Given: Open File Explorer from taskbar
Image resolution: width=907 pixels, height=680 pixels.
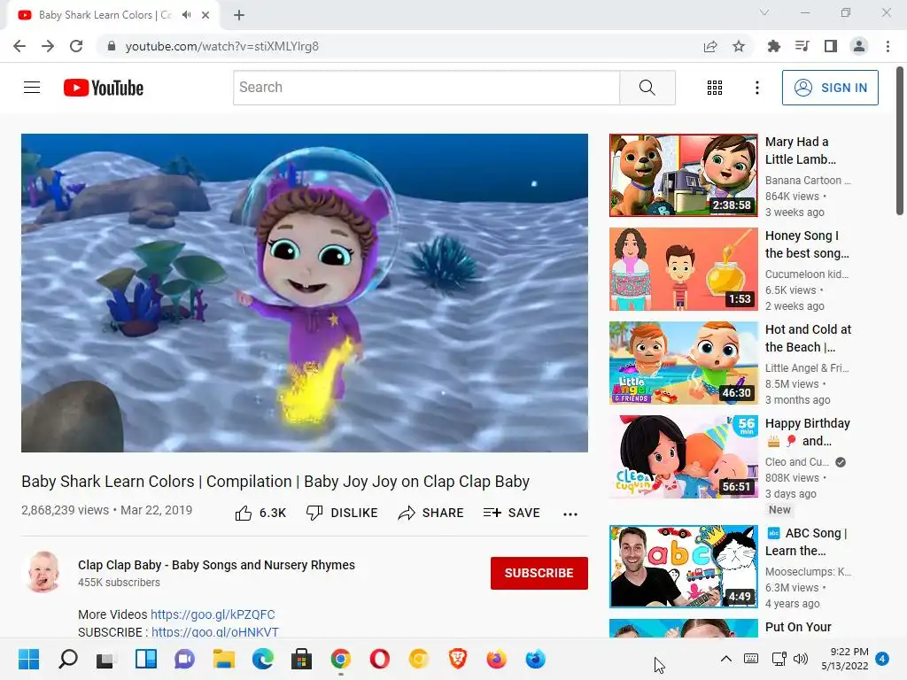Looking at the screenshot, I should tap(223, 659).
